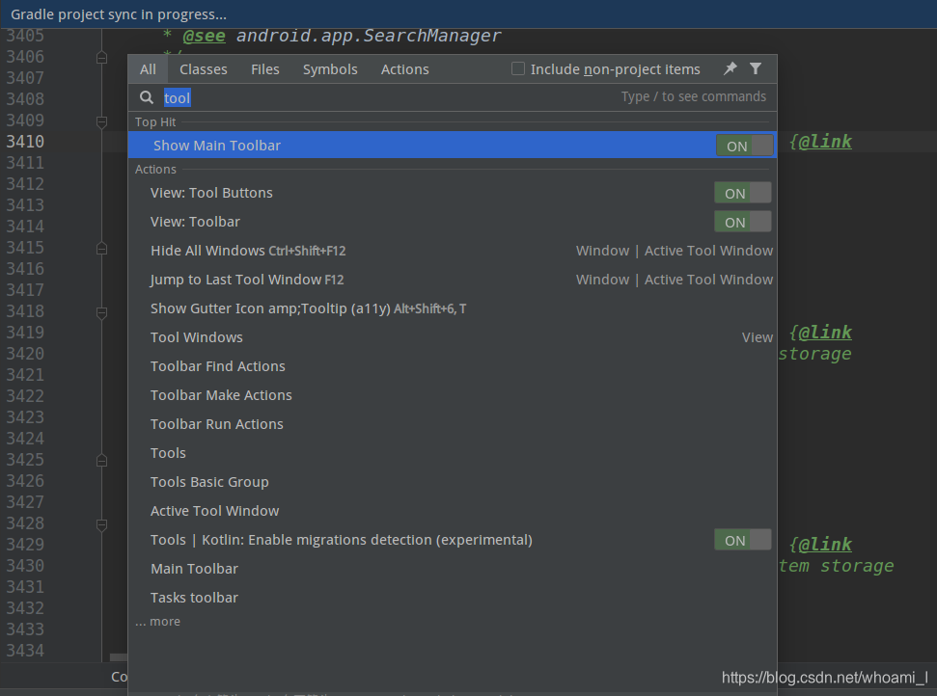Click the @see SearchManager javadoc link
This screenshot has height=696, width=937.
coord(203,35)
